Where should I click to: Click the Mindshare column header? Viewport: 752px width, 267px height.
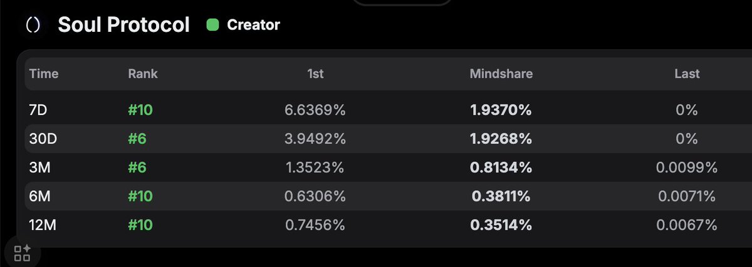click(x=501, y=74)
